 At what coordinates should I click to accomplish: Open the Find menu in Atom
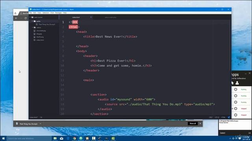tap(52, 13)
